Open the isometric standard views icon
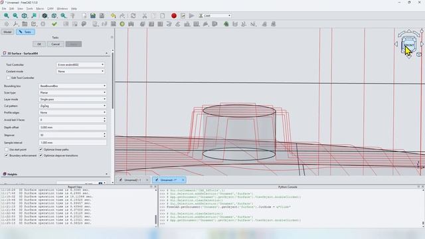Viewport: 425px width, 239px height. click(25, 16)
